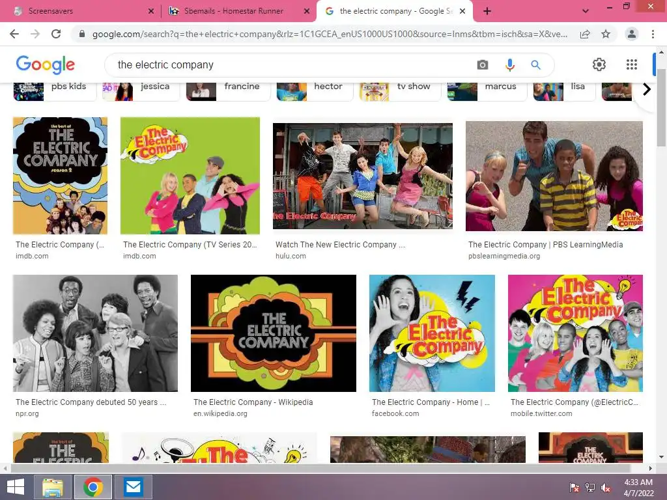This screenshot has width=667, height=500.
Task: Open the facebook.com image result
Action: (x=432, y=333)
